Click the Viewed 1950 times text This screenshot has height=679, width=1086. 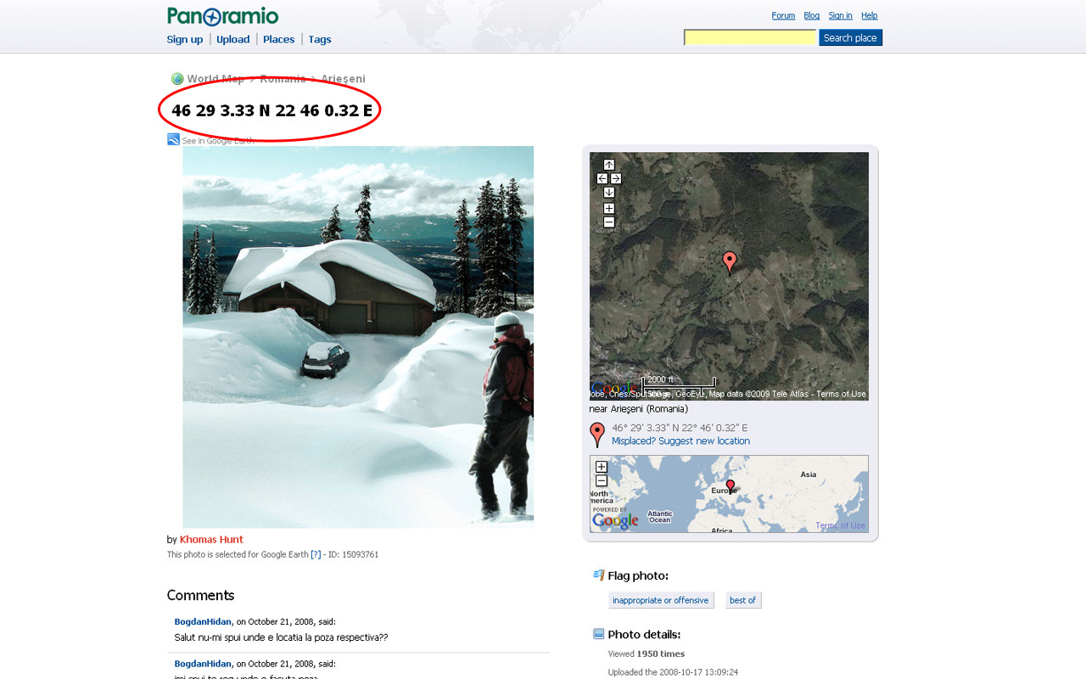pyautogui.click(x=647, y=654)
